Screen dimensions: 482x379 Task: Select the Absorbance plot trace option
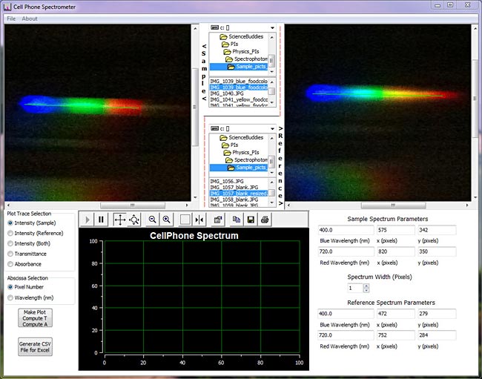(10, 263)
